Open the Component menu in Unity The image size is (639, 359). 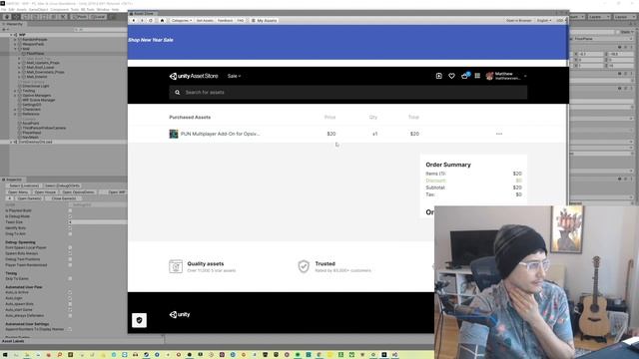(x=59, y=9)
